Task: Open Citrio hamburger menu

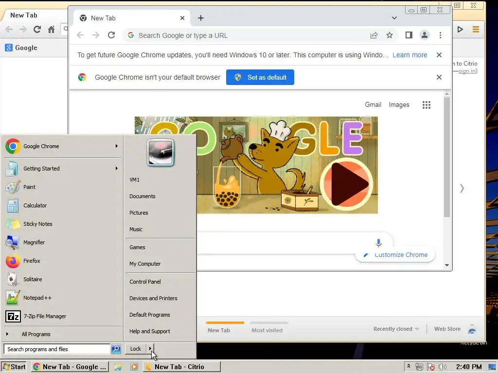Action: point(476,30)
